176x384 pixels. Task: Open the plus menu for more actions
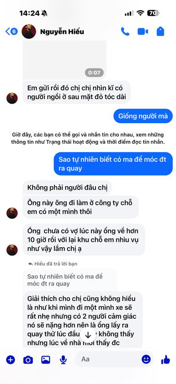coord(10,360)
